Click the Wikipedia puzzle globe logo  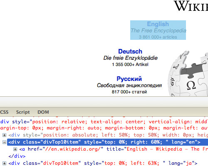point(188,73)
